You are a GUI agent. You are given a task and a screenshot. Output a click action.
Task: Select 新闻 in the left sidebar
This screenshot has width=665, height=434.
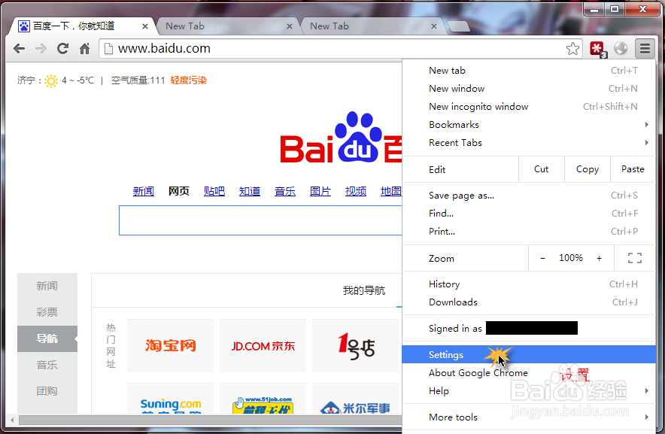47,286
